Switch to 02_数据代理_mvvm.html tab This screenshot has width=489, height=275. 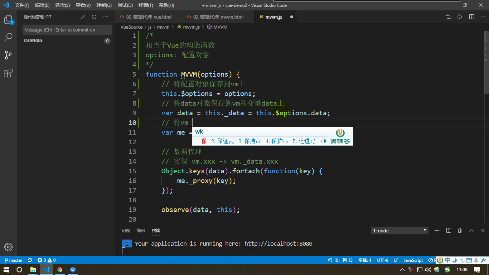click(218, 17)
